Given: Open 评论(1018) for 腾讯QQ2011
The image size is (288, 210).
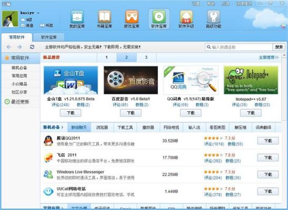Looking at the screenshot, I should click(x=214, y=144).
